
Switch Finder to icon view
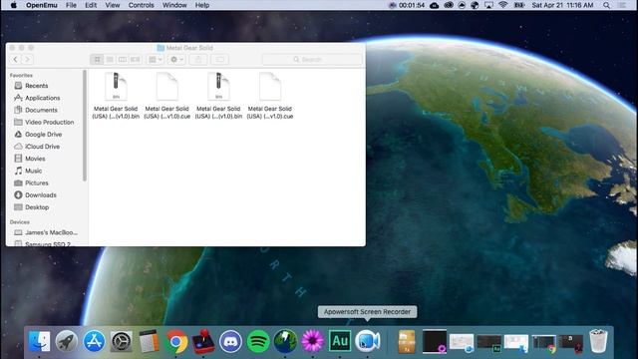(97, 60)
